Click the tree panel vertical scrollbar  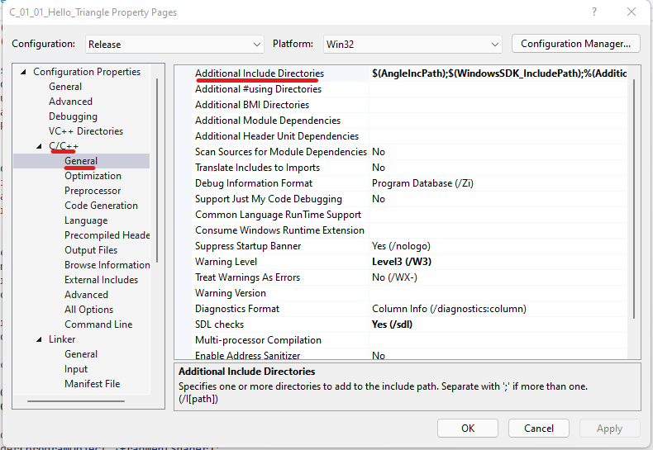[157, 171]
